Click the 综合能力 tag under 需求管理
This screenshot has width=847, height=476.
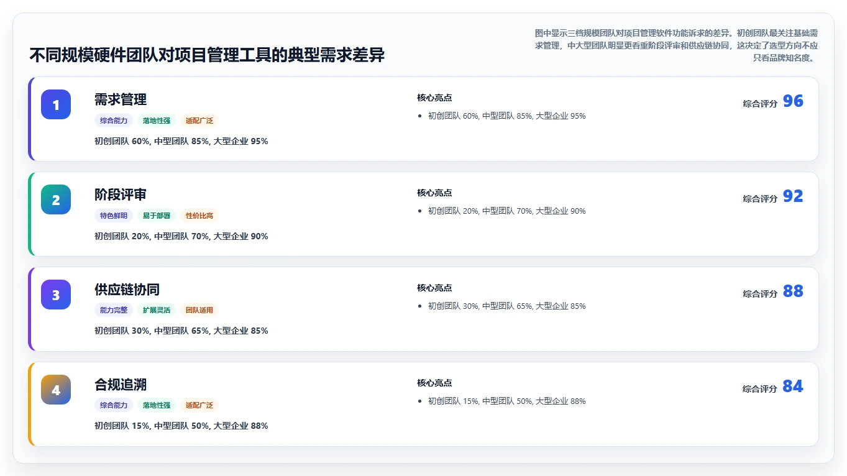tap(114, 121)
